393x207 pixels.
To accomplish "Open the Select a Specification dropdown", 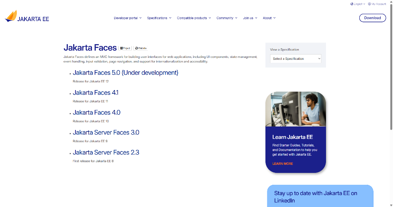I will tap(295, 59).
